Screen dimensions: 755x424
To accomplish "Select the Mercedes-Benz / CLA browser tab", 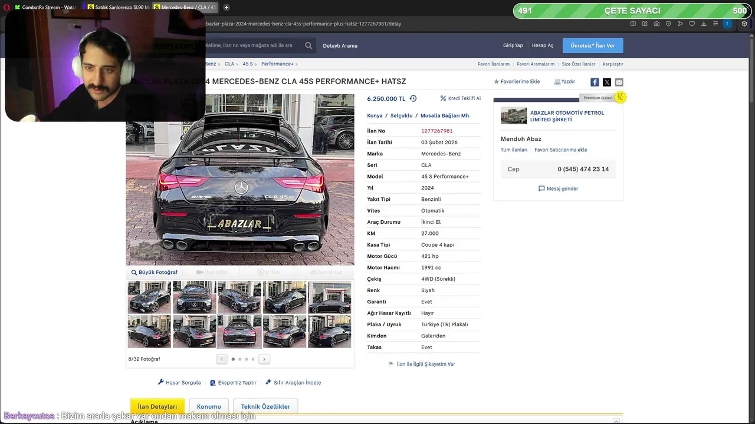I will pyautogui.click(x=185, y=7).
